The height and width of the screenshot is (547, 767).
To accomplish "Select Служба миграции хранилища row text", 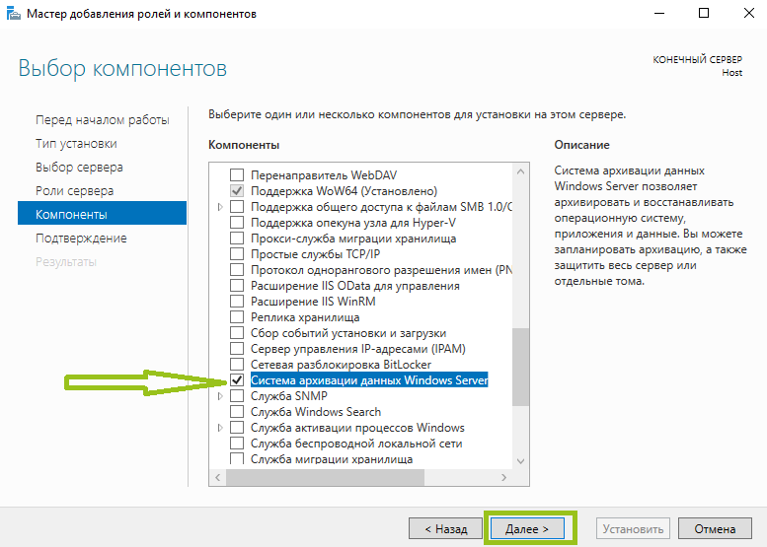I will [332, 459].
